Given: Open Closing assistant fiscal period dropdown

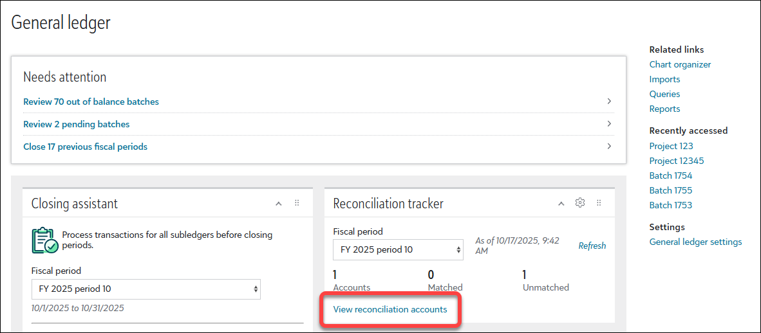Looking at the screenshot, I should [x=146, y=289].
